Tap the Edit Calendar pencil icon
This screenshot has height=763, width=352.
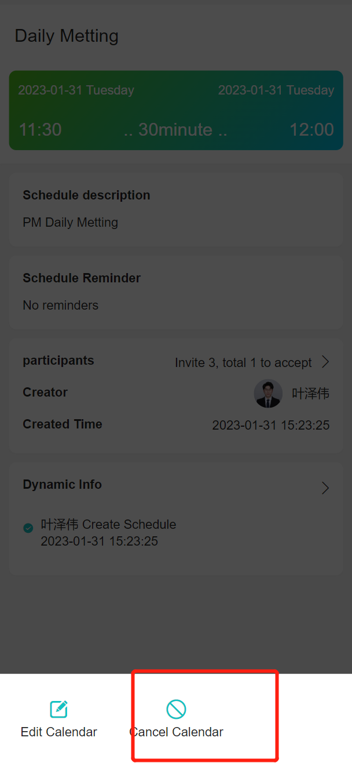point(59,709)
